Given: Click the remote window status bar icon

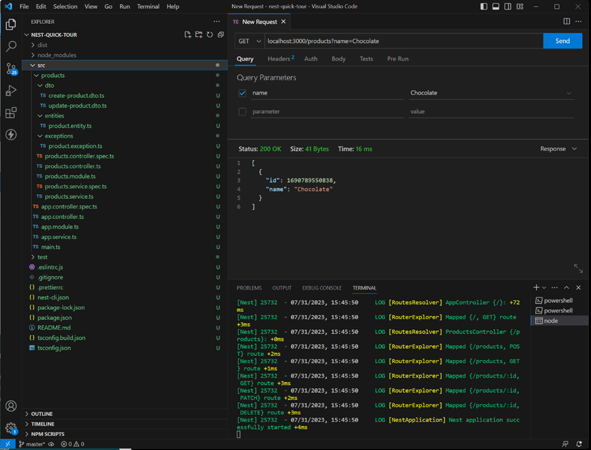Looking at the screenshot, I should click(8, 444).
